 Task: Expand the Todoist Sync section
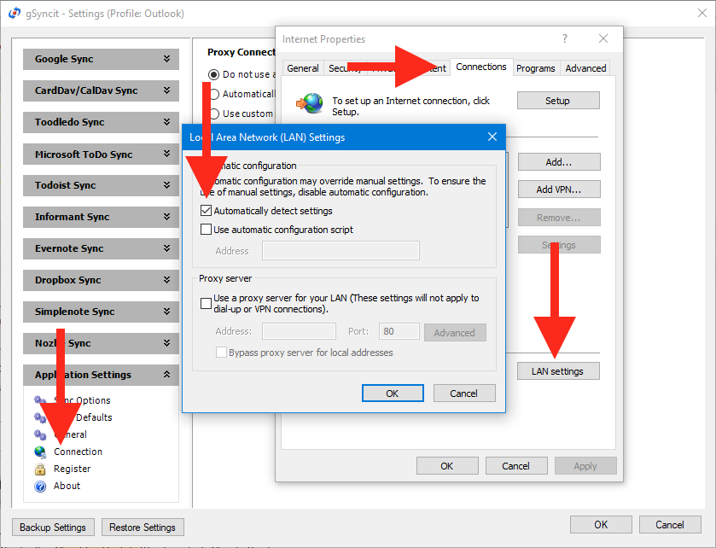(x=101, y=185)
